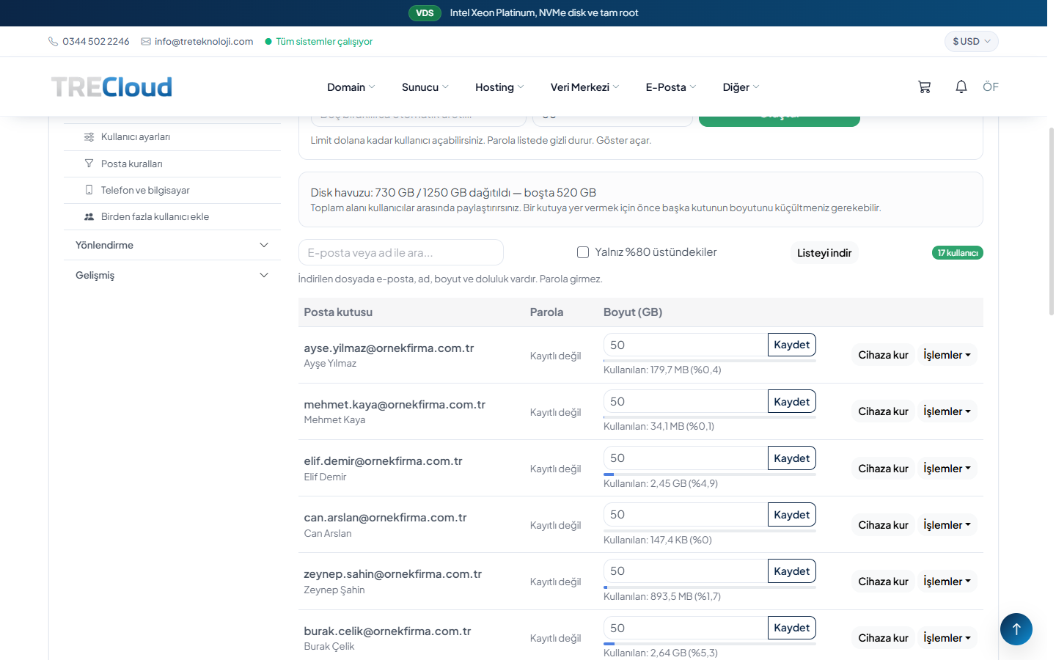Click the VDS promo banner text
The width and height of the screenshot is (1056, 660).
(x=544, y=12)
